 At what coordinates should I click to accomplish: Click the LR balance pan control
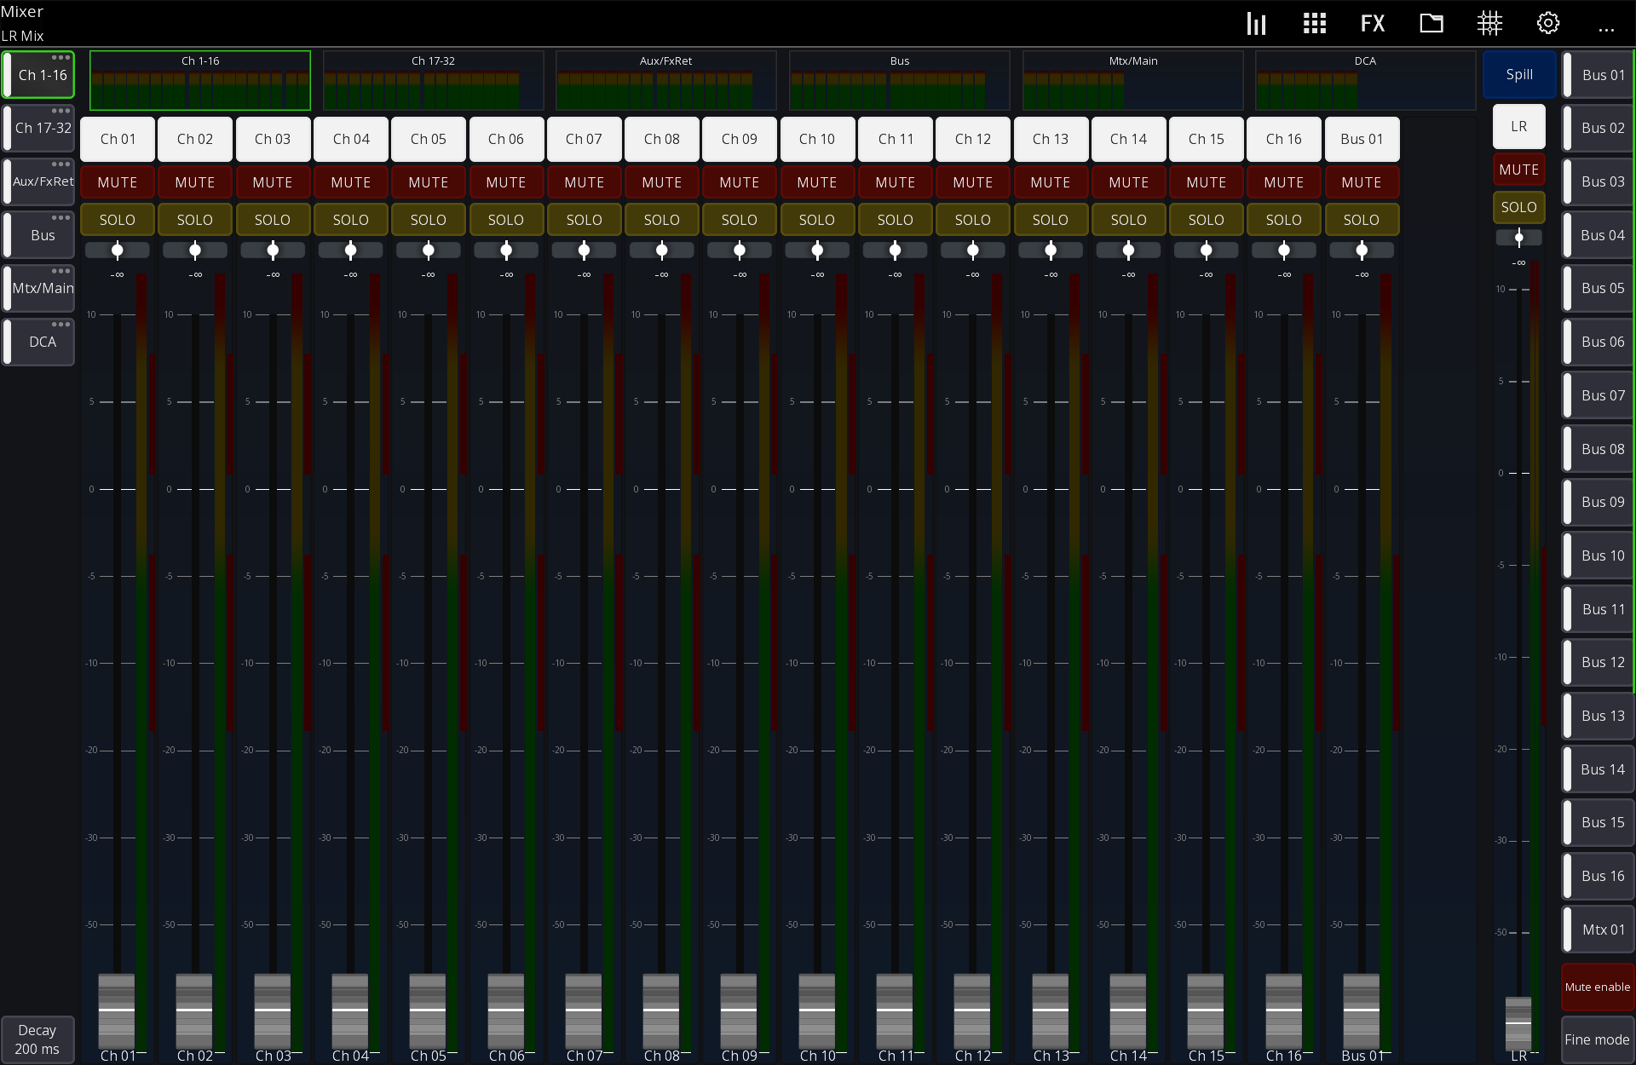point(1518,238)
